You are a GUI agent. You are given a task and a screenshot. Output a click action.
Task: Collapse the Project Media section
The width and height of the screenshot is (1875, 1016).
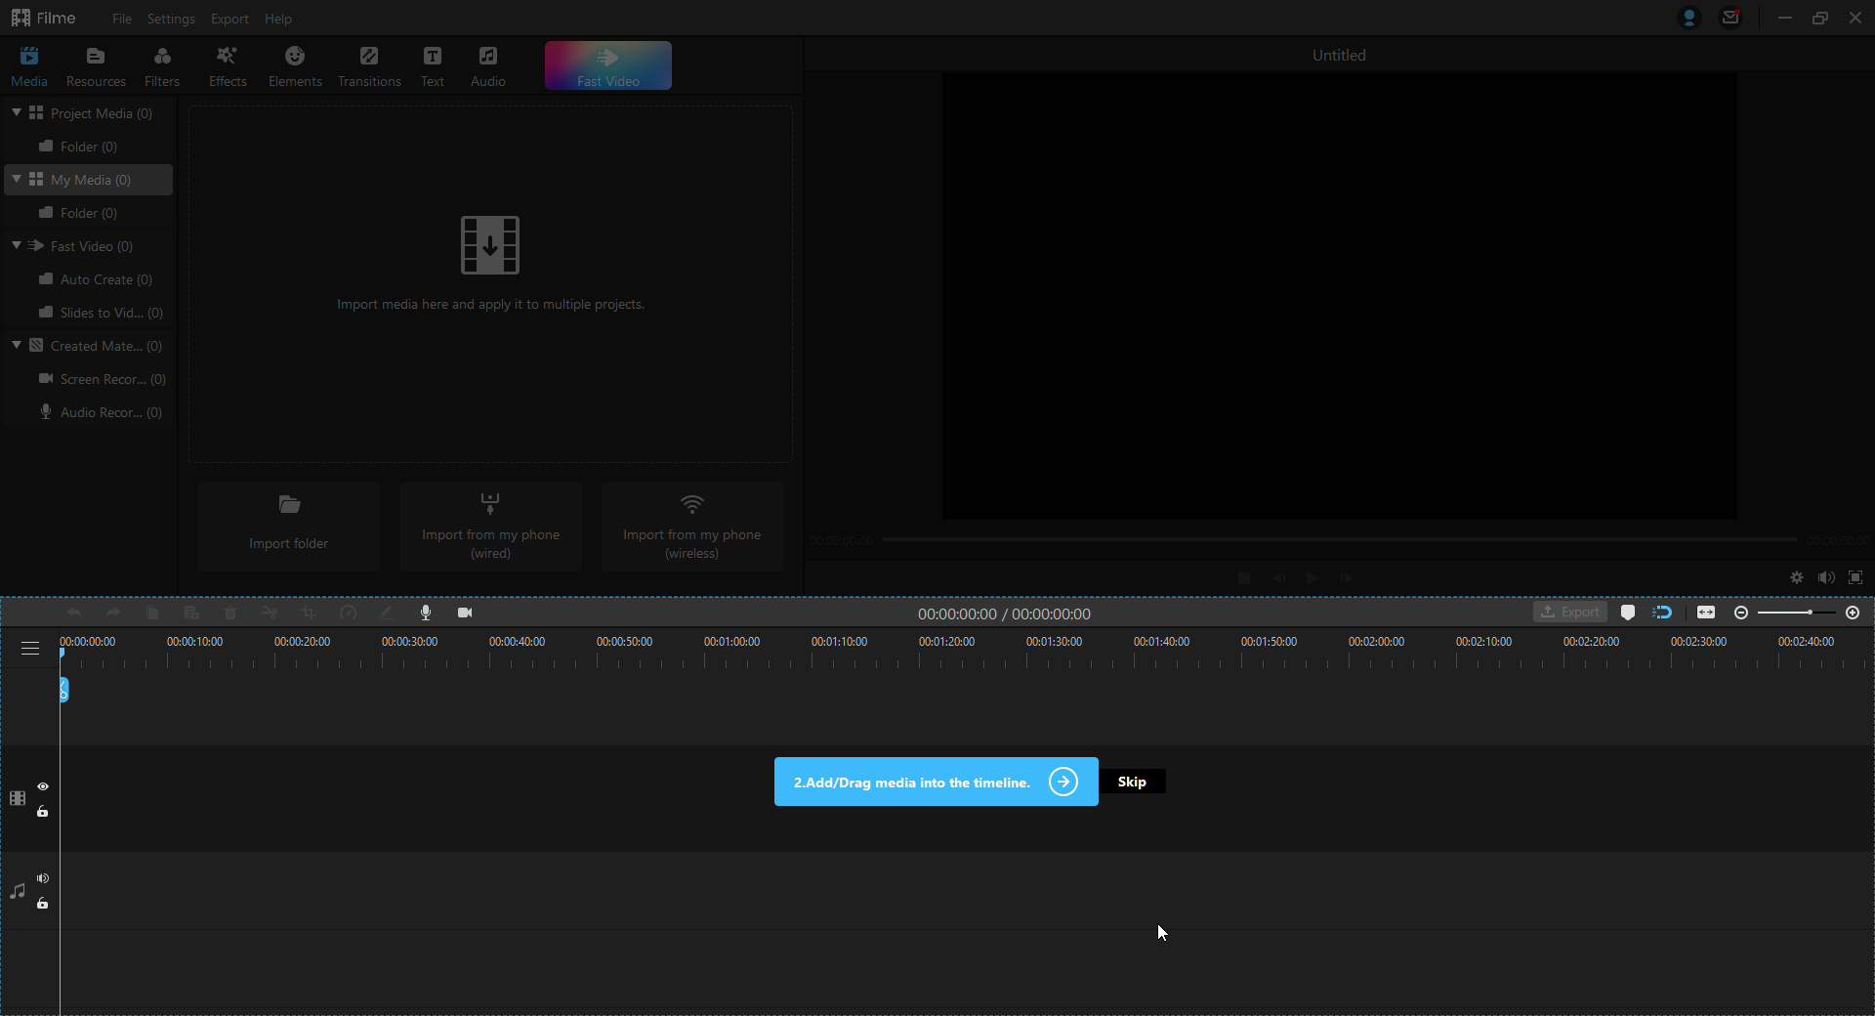[x=17, y=112]
